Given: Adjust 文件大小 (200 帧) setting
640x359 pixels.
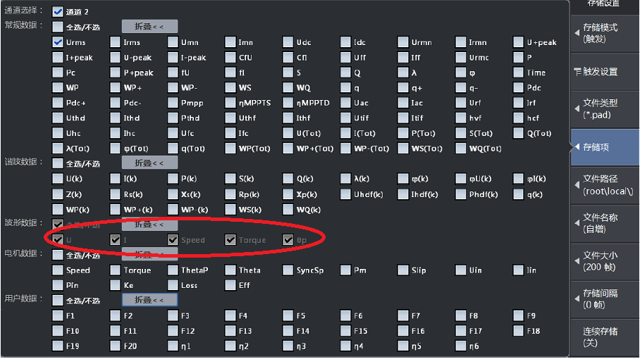Looking at the screenshot, I should (x=605, y=261).
